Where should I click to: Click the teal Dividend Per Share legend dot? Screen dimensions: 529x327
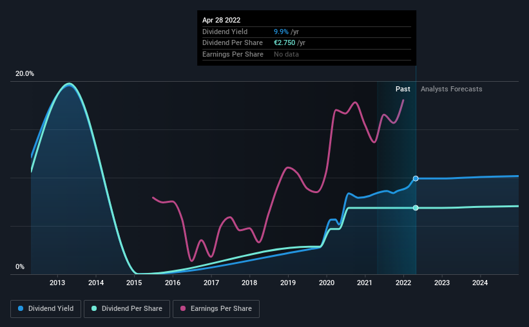pos(94,308)
